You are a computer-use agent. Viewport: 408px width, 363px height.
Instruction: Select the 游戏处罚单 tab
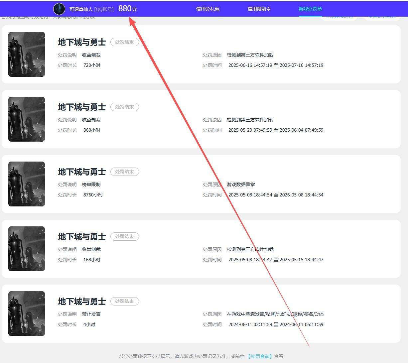(310, 9)
